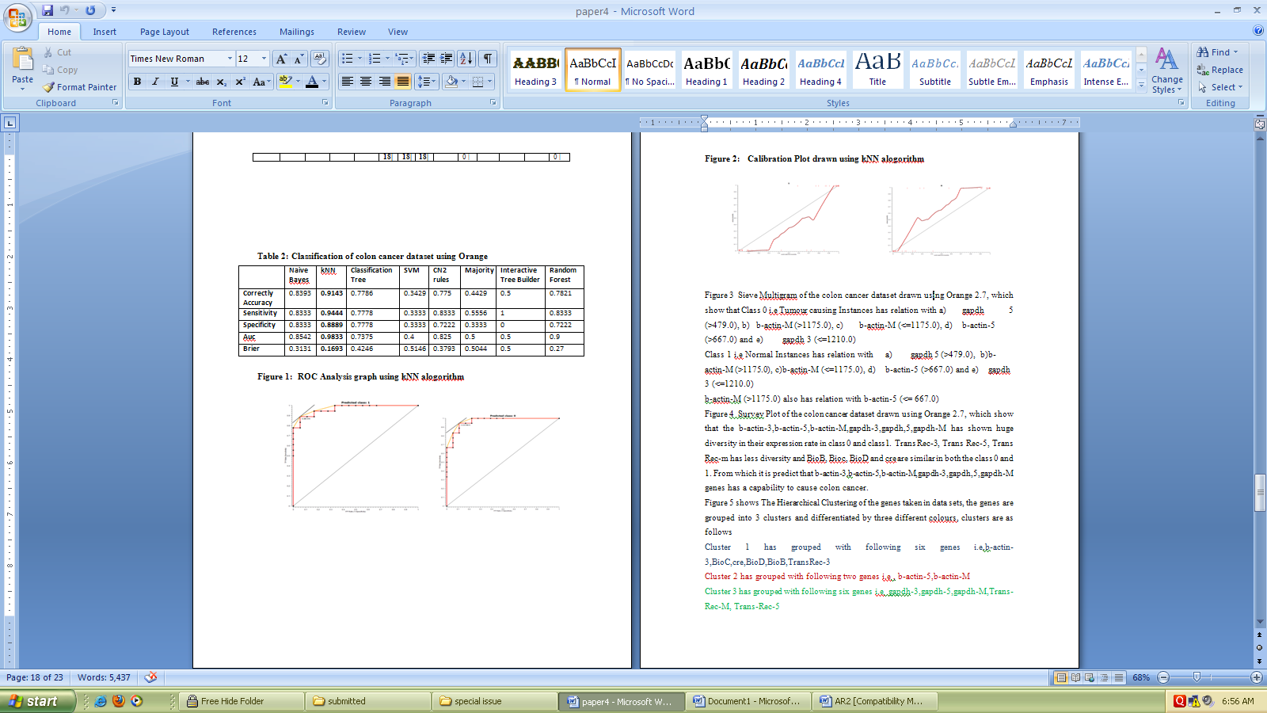
Task: Click the Replace button
Action: 1220,70
